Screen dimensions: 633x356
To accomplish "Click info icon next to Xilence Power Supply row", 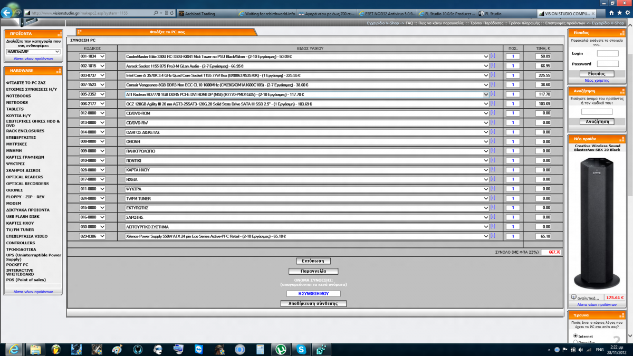I will [493, 236].
